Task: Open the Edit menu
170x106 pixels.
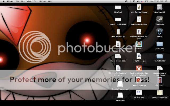Action: tap(23, 1)
